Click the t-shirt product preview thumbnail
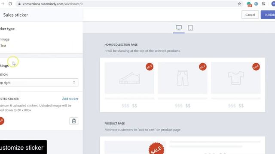 pyautogui.click(x=236, y=78)
